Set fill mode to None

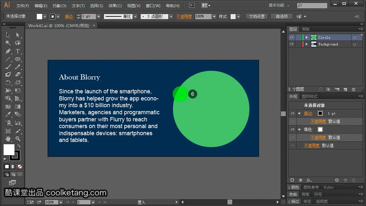[20, 167]
